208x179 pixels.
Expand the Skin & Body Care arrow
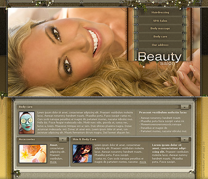click(x=185, y=140)
